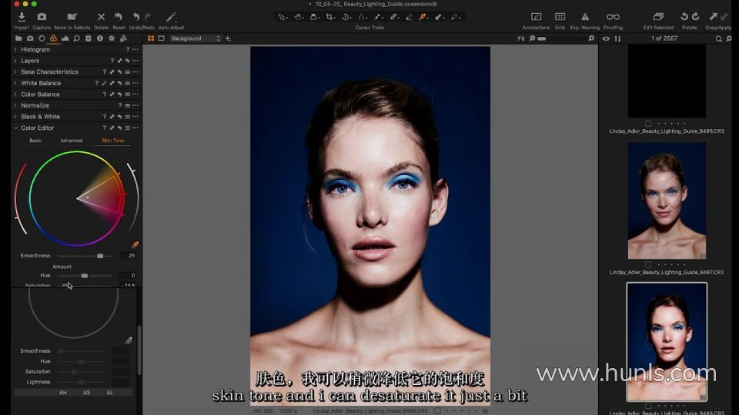Select the Crop cursor tool
This screenshot has height=415, width=739.
coord(330,17)
